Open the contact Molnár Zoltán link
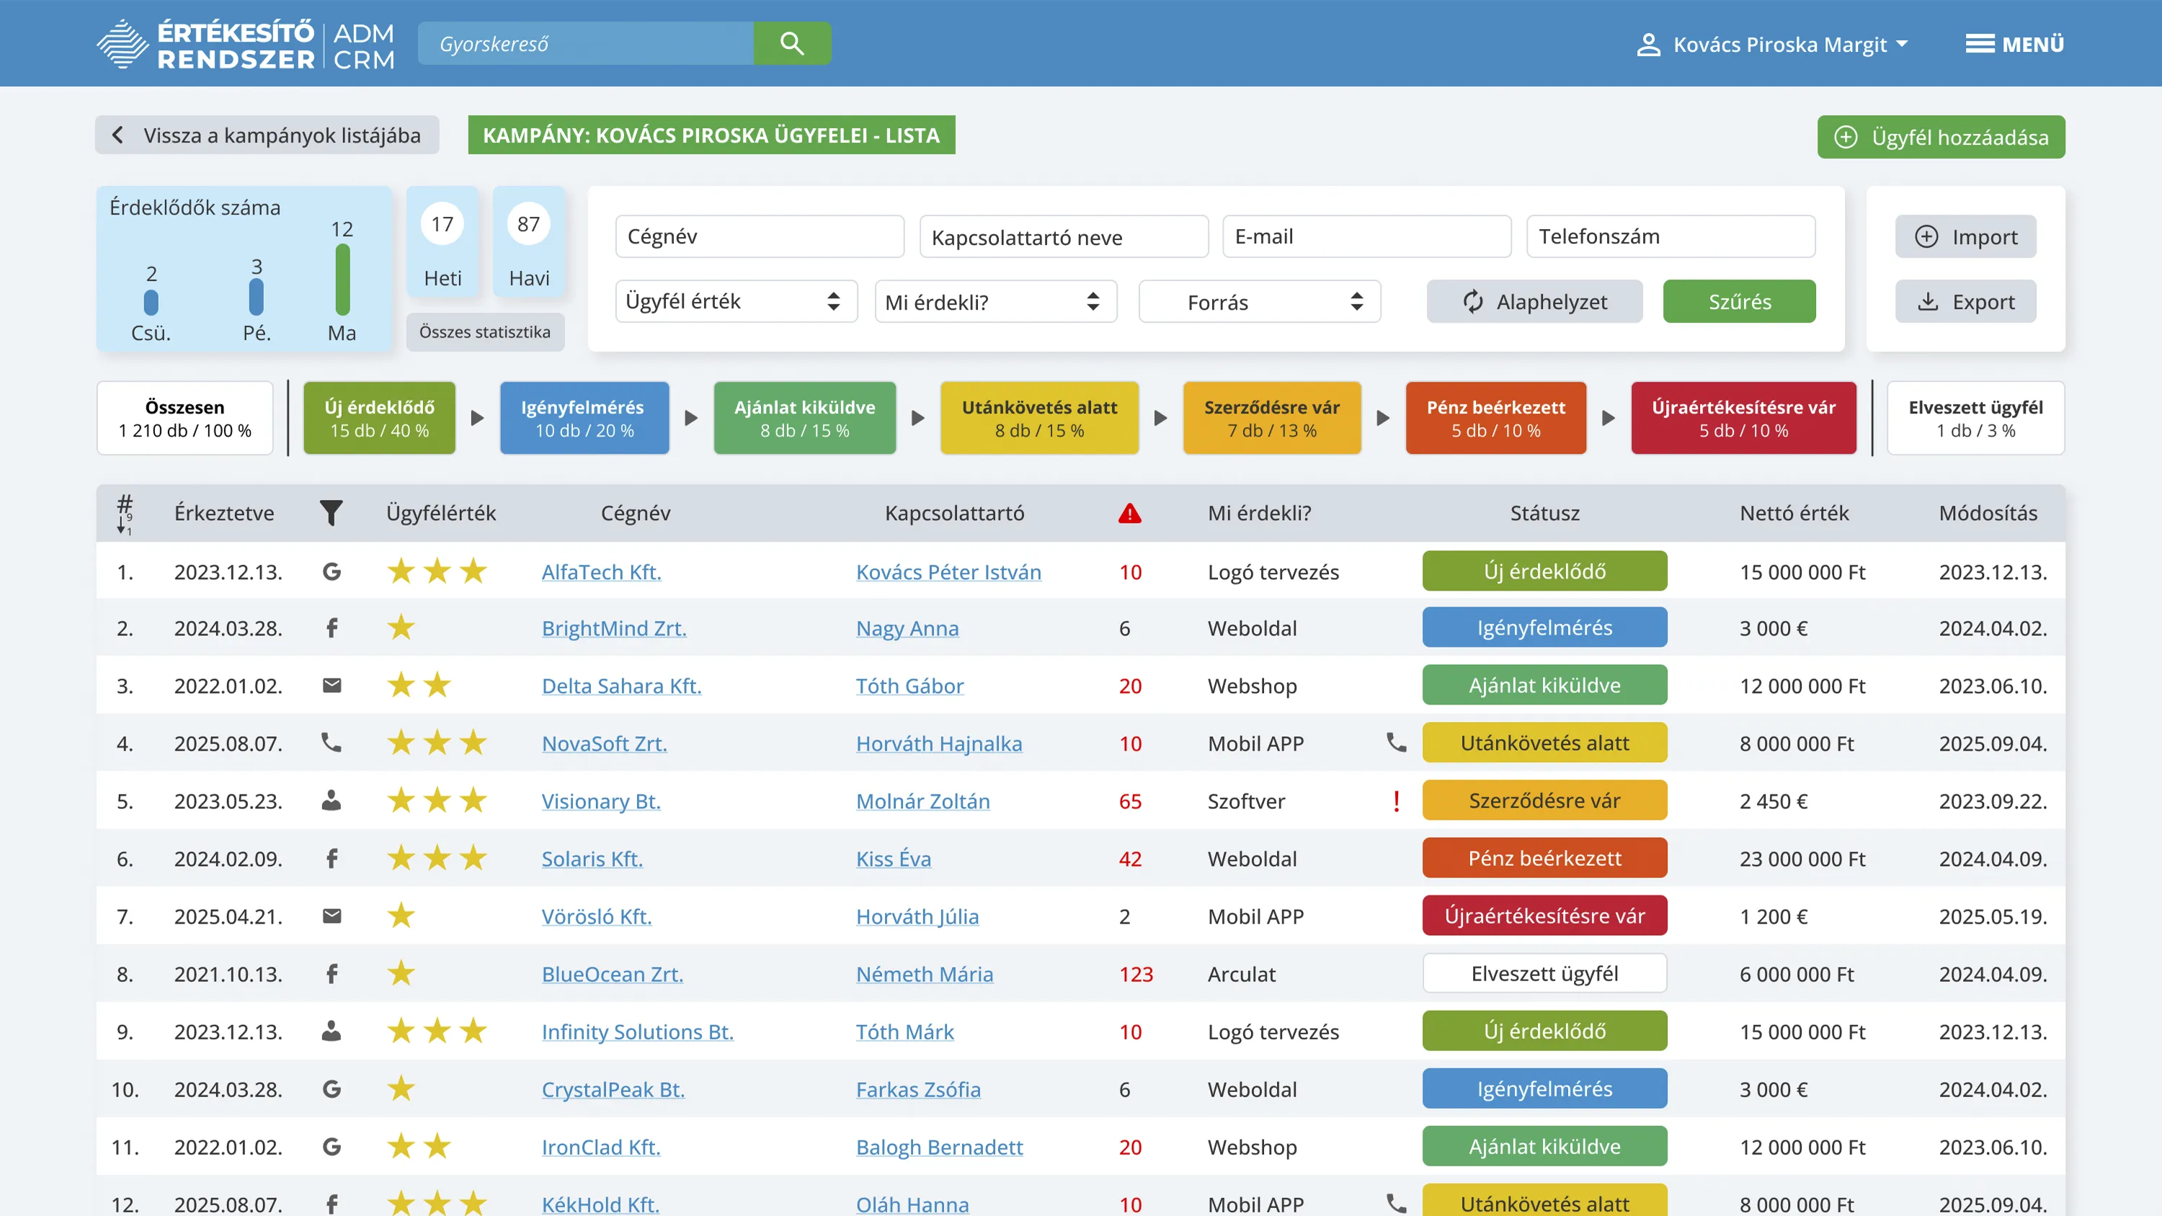 pos(923,800)
